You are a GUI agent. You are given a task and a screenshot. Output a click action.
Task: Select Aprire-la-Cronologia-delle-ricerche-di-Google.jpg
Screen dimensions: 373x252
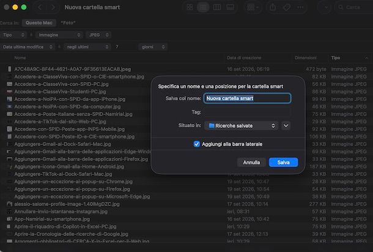(x=71, y=234)
